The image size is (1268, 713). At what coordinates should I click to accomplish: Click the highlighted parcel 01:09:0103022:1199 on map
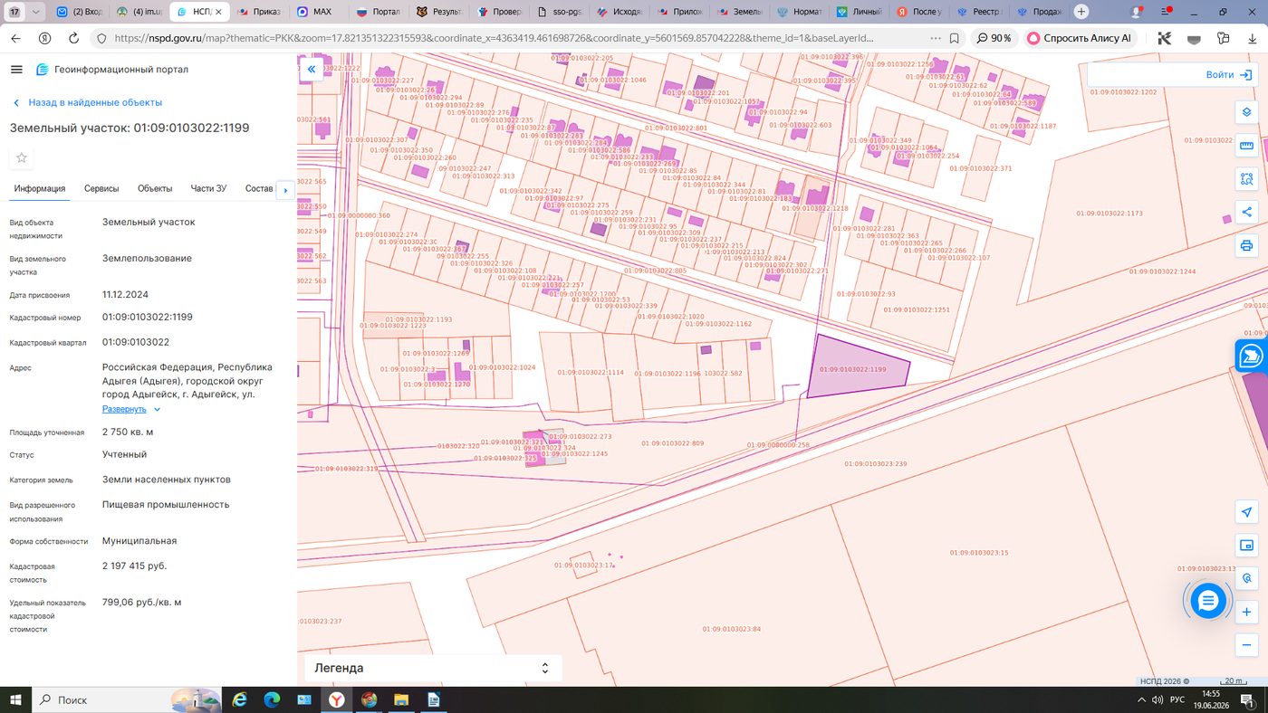pos(856,367)
